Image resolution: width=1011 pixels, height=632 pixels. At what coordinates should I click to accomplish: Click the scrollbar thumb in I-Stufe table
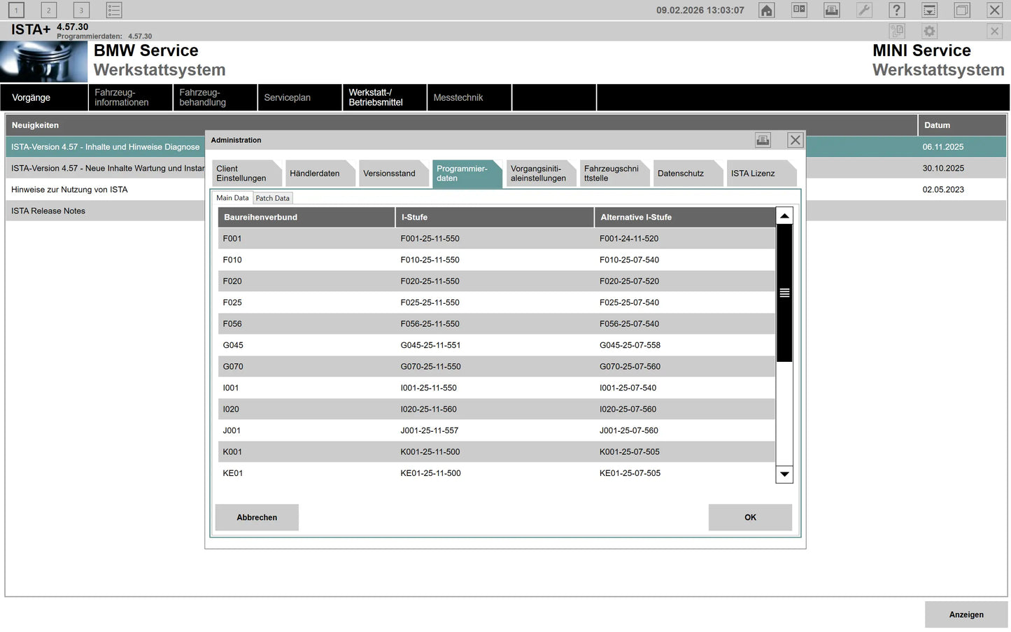(x=784, y=293)
